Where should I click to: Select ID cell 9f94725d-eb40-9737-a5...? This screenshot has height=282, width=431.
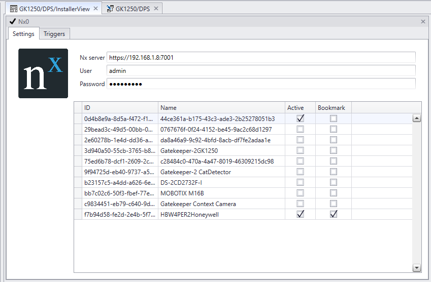pyautogui.click(x=120, y=172)
